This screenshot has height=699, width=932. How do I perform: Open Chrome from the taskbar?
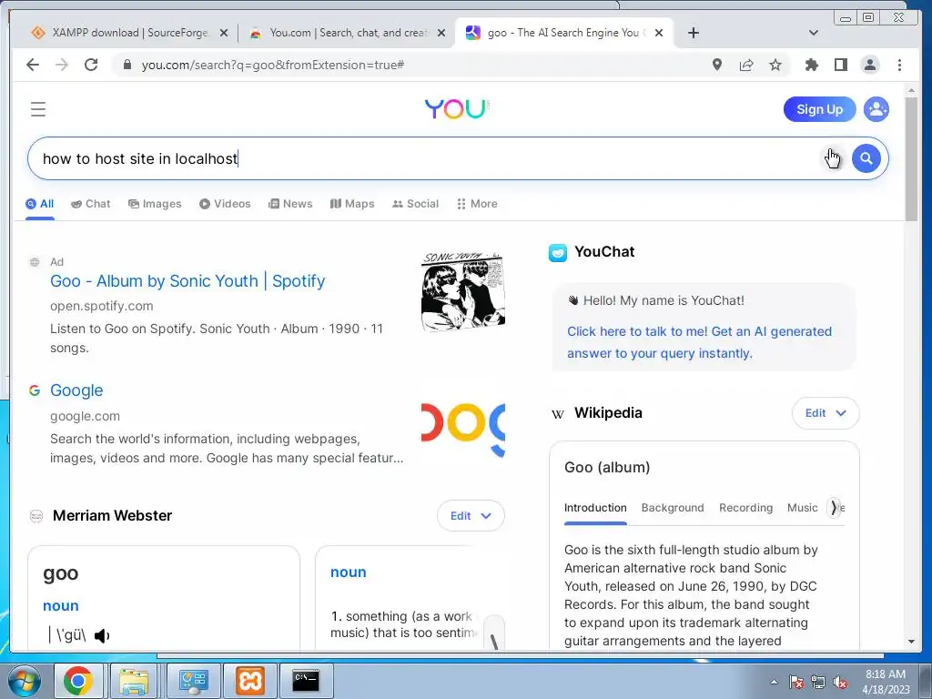point(78,681)
